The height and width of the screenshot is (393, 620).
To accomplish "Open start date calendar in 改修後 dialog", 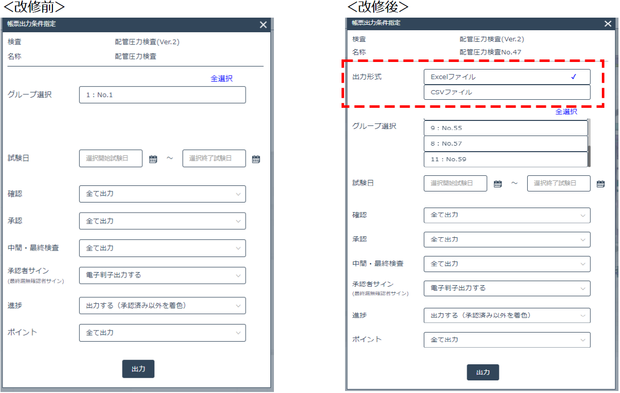I will tap(497, 184).
